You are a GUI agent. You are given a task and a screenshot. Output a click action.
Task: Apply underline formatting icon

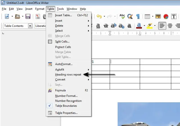98,26
